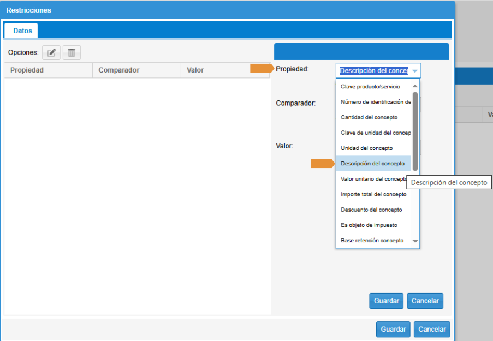The width and height of the screenshot is (493, 341).
Task: Sort by the Comparador column header
Action: [x=119, y=70]
